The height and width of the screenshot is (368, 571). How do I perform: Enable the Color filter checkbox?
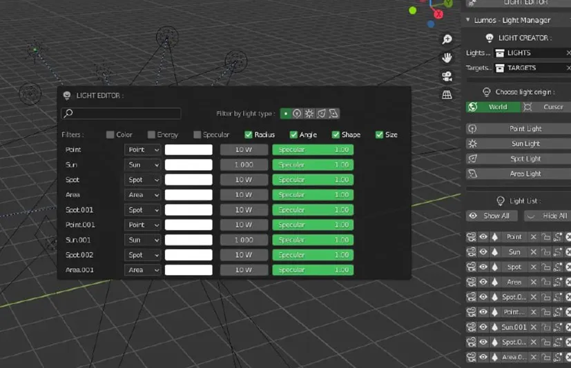point(110,135)
